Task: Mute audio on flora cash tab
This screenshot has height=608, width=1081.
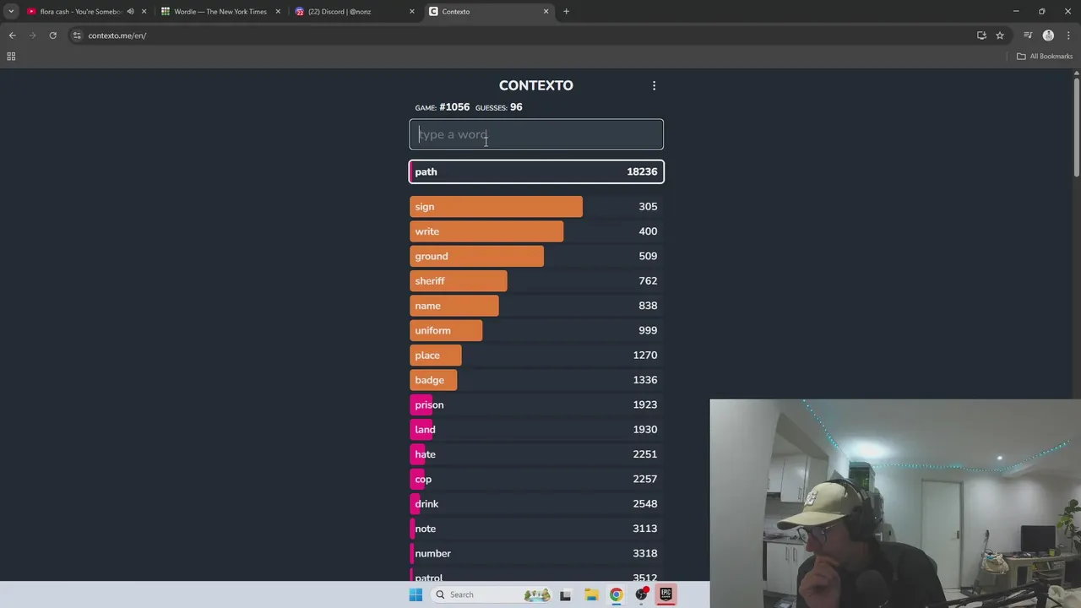Action: click(x=130, y=12)
